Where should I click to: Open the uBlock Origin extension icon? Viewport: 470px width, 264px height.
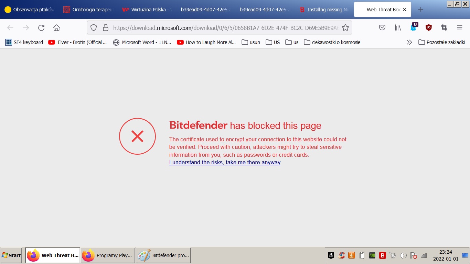[429, 28]
